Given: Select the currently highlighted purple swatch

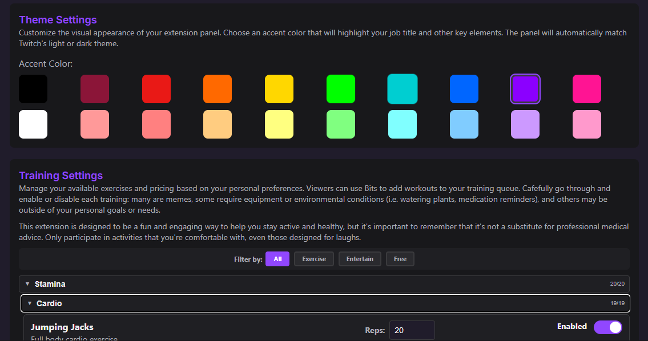Looking at the screenshot, I should coord(525,89).
